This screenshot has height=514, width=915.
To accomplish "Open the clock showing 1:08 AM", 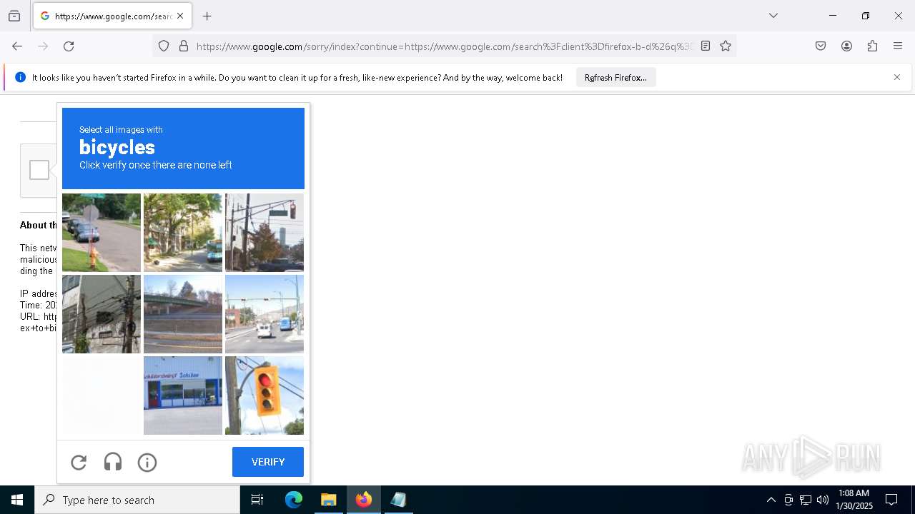I will [x=854, y=500].
